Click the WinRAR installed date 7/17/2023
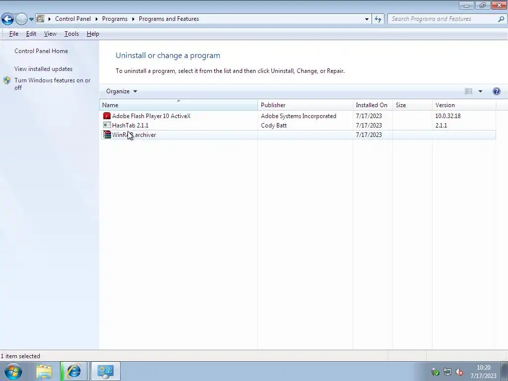This screenshot has width=508, height=381. click(369, 135)
